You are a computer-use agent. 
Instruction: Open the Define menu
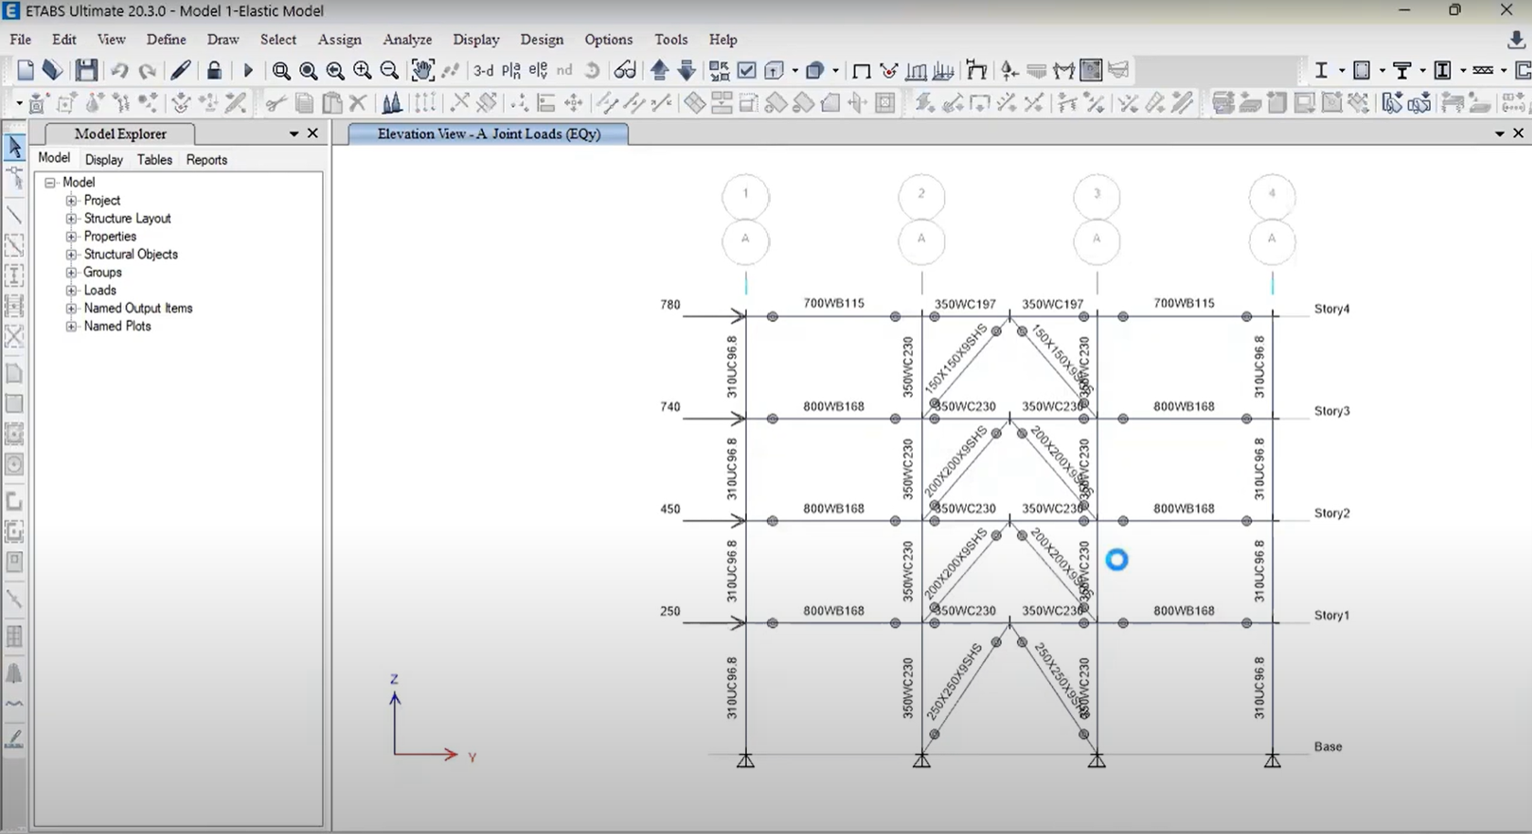166,39
